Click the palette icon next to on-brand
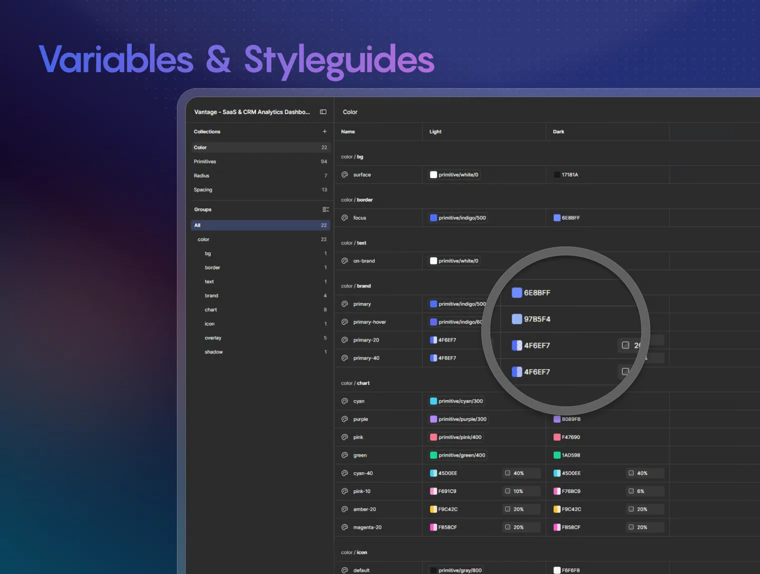Screen dimensions: 760x574 tap(344, 261)
